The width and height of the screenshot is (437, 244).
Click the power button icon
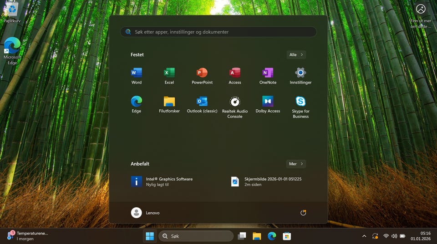pos(303,213)
